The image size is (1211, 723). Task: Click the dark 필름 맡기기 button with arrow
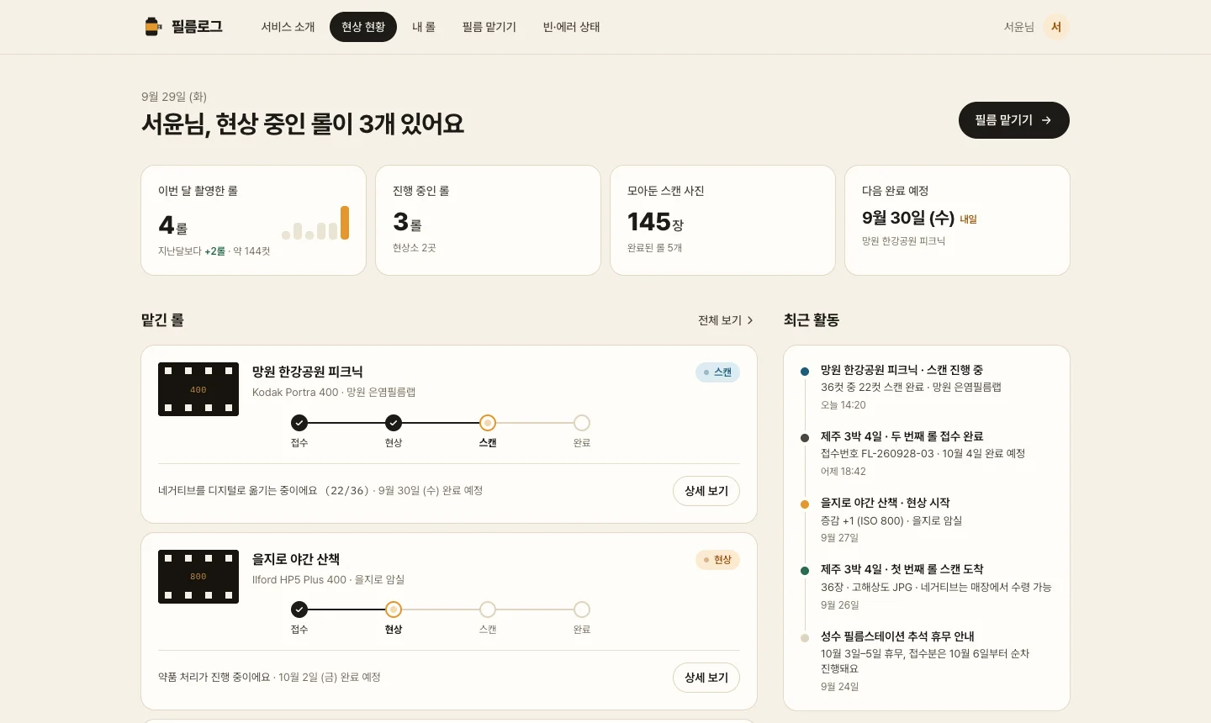point(1014,120)
